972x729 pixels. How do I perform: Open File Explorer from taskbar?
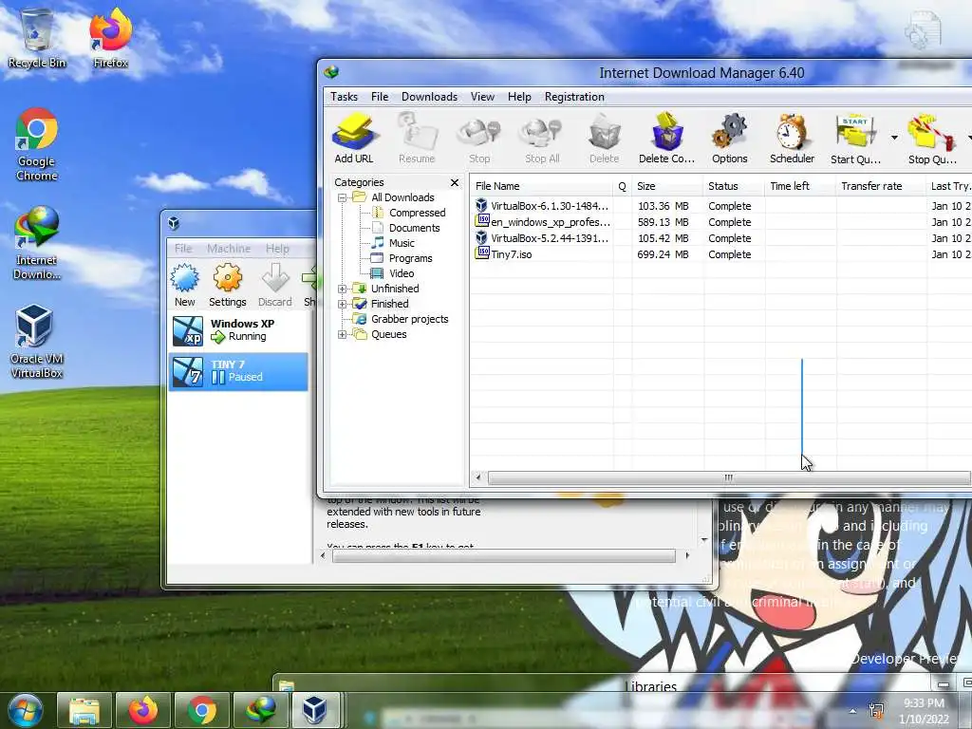[84, 710]
